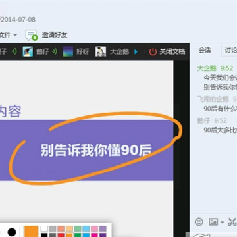Click the 大企鹅 9:52 sender name in chat
This screenshot has width=237, height=237.
click(215, 68)
